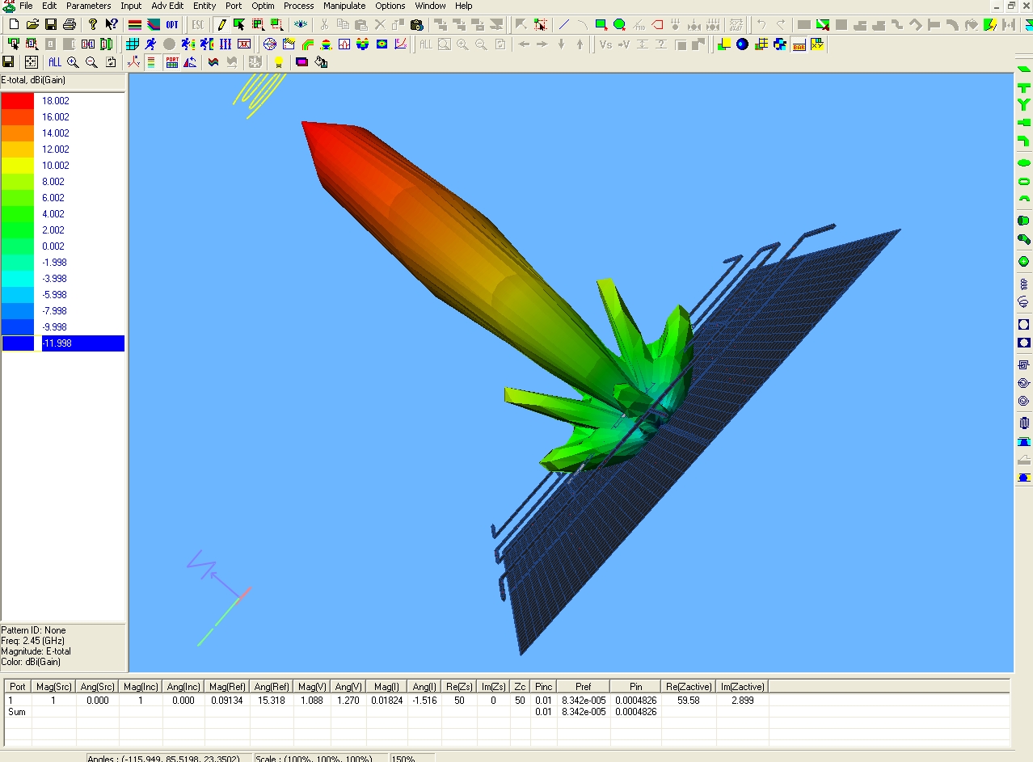Click the zoom-in magnifier in third toolbar row
The height and width of the screenshot is (762, 1033).
(73, 62)
